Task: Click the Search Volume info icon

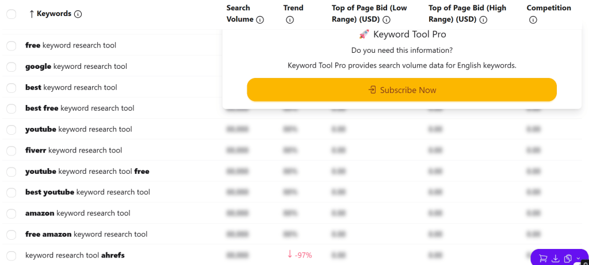Action: coord(260,20)
